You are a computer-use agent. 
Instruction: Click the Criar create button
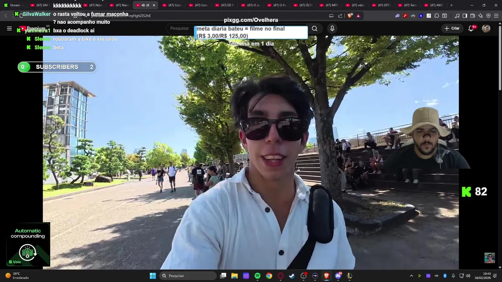point(451,28)
